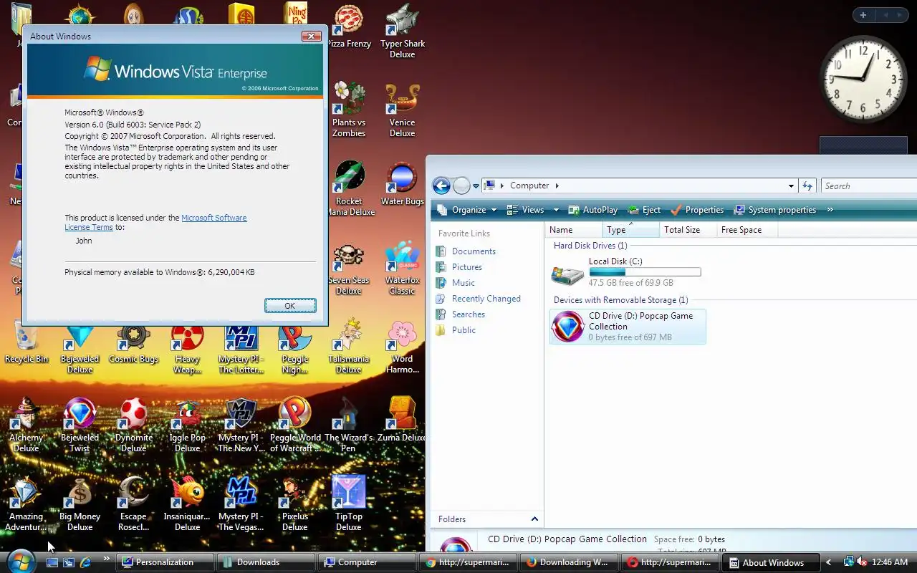Open TipTop Deluxe desktop icon
This screenshot has height=573, width=917.
pyautogui.click(x=349, y=504)
